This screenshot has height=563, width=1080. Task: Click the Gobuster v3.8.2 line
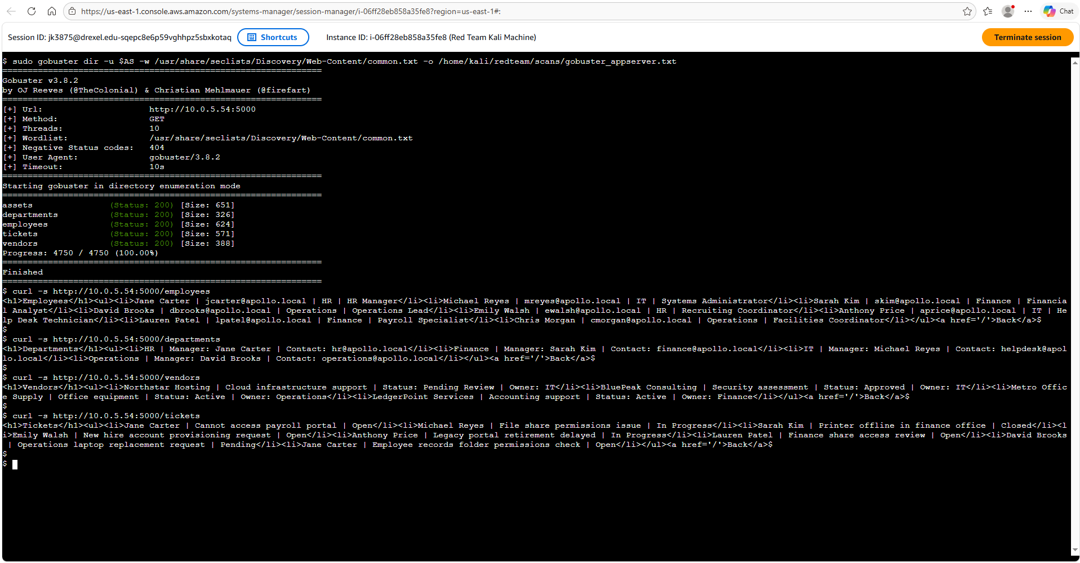tap(40, 81)
